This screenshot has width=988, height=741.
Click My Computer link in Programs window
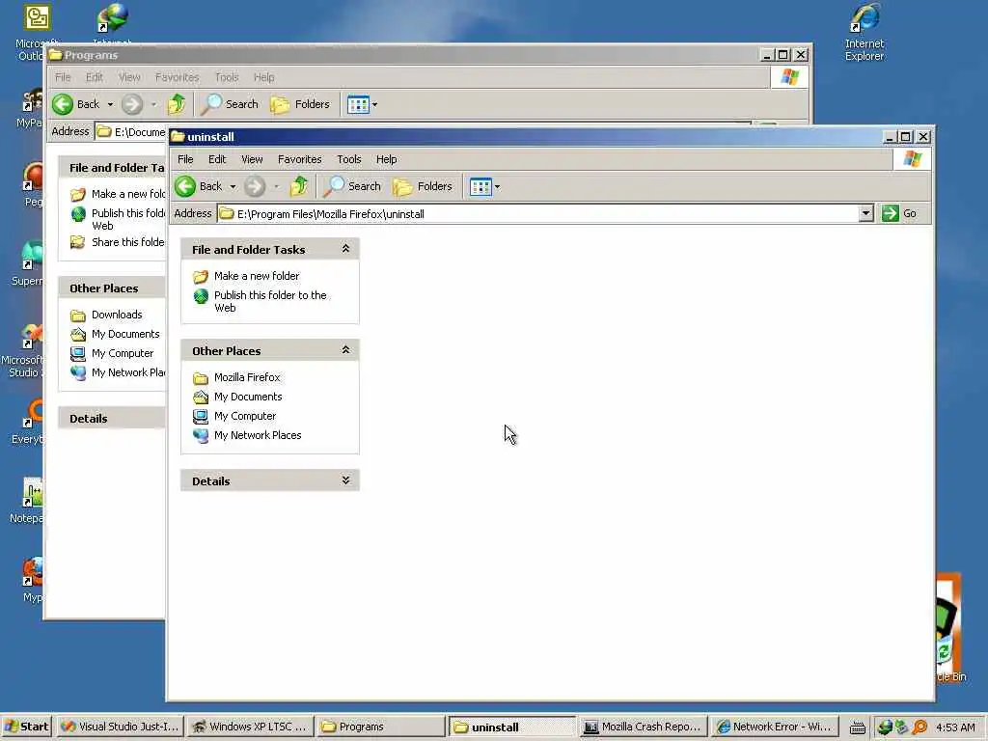point(123,353)
